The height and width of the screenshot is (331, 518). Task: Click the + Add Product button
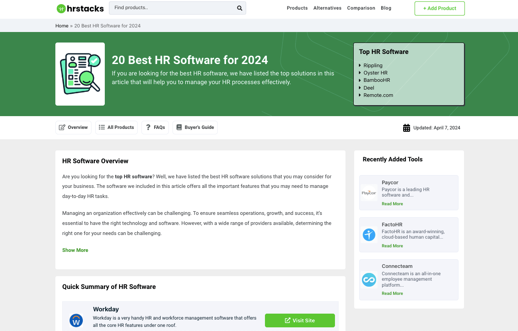click(x=439, y=8)
